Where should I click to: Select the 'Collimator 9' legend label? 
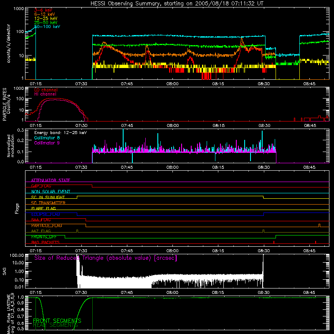click(47, 143)
